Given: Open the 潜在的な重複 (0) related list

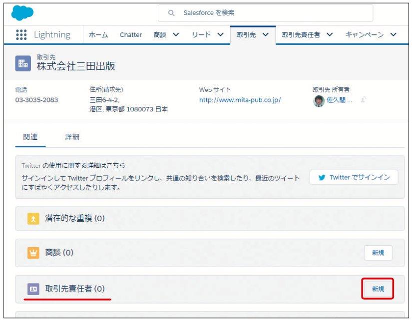Looking at the screenshot, I should tap(75, 218).
